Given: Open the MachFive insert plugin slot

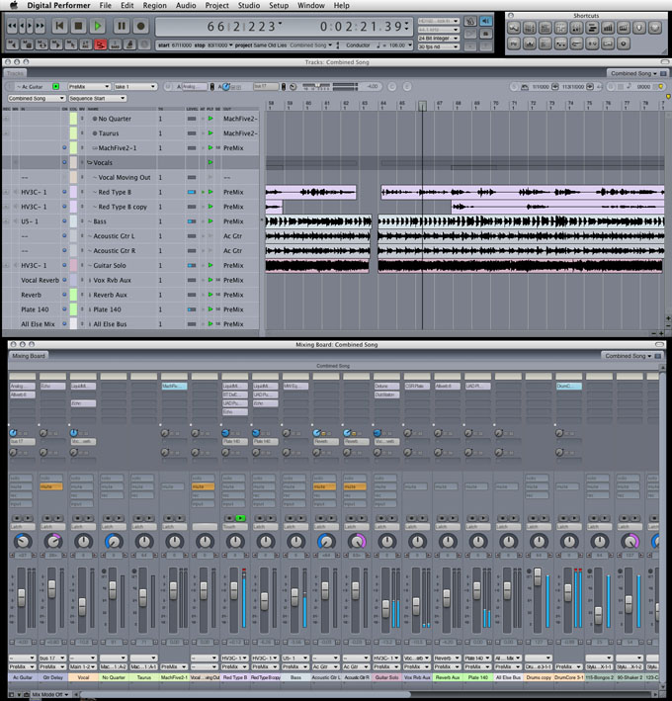Looking at the screenshot, I should click(174, 386).
